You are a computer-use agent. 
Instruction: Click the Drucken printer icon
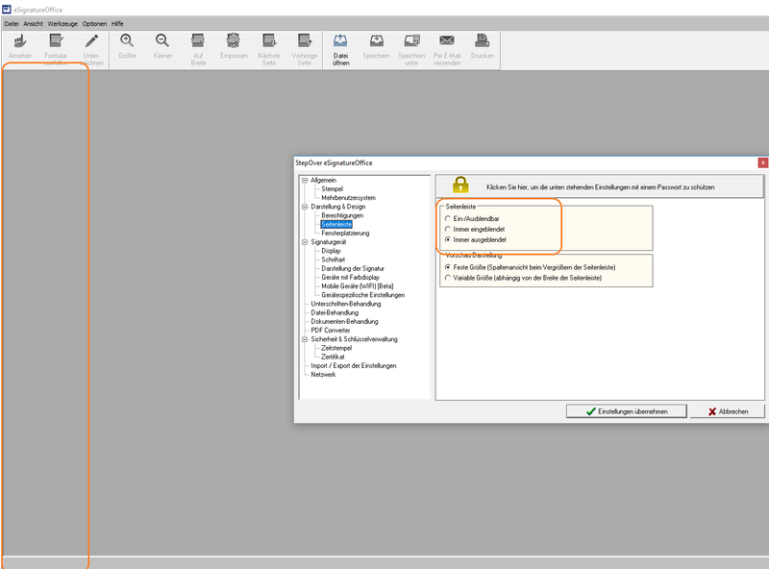[483, 41]
